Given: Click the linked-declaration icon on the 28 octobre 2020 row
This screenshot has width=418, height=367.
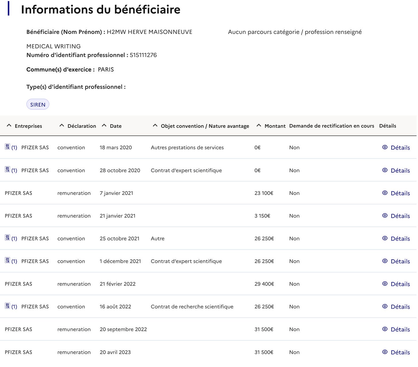Looking at the screenshot, I should point(7,169).
